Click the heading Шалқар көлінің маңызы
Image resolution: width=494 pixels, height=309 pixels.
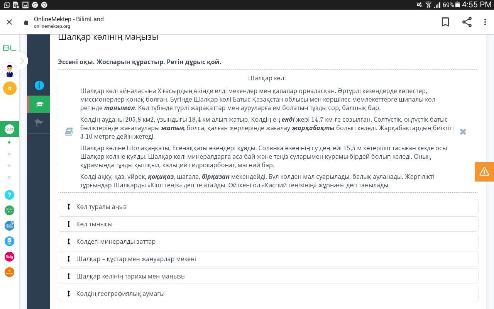(108, 37)
